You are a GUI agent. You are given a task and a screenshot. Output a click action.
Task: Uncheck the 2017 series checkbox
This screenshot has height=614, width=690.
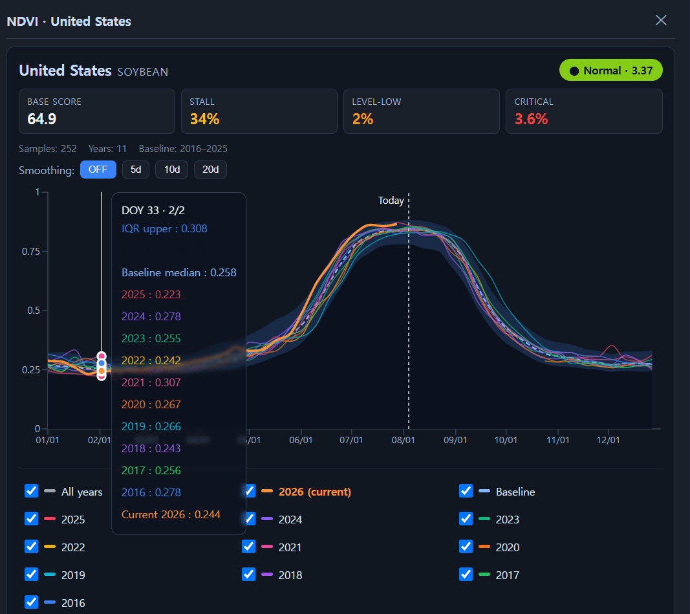[x=466, y=575]
